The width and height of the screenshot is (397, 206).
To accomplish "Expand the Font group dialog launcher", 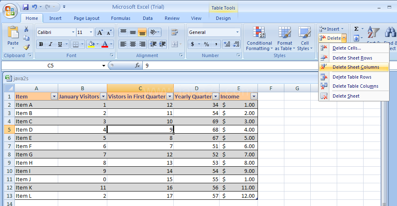I will (x=112, y=55).
